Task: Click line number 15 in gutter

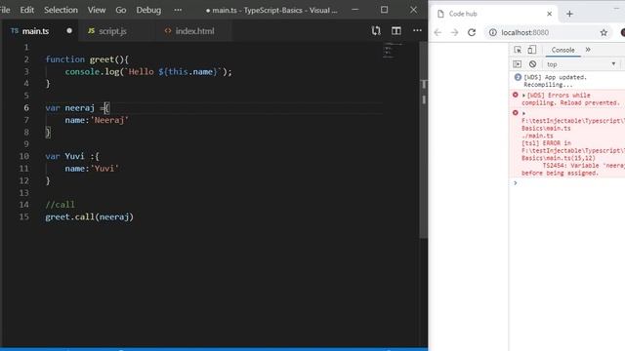Action: pyautogui.click(x=23, y=216)
